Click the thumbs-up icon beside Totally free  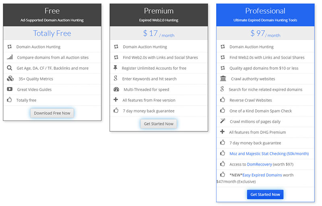tap(10, 100)
